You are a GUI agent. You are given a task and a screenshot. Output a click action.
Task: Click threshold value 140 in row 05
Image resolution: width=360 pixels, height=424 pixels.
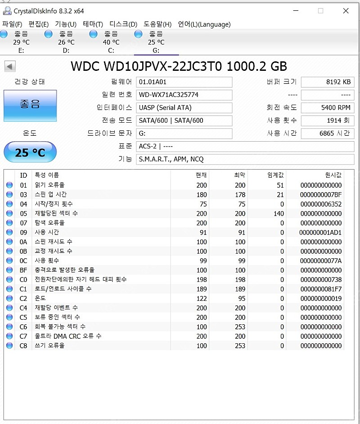pyautogui.click(x=279, y=214)
